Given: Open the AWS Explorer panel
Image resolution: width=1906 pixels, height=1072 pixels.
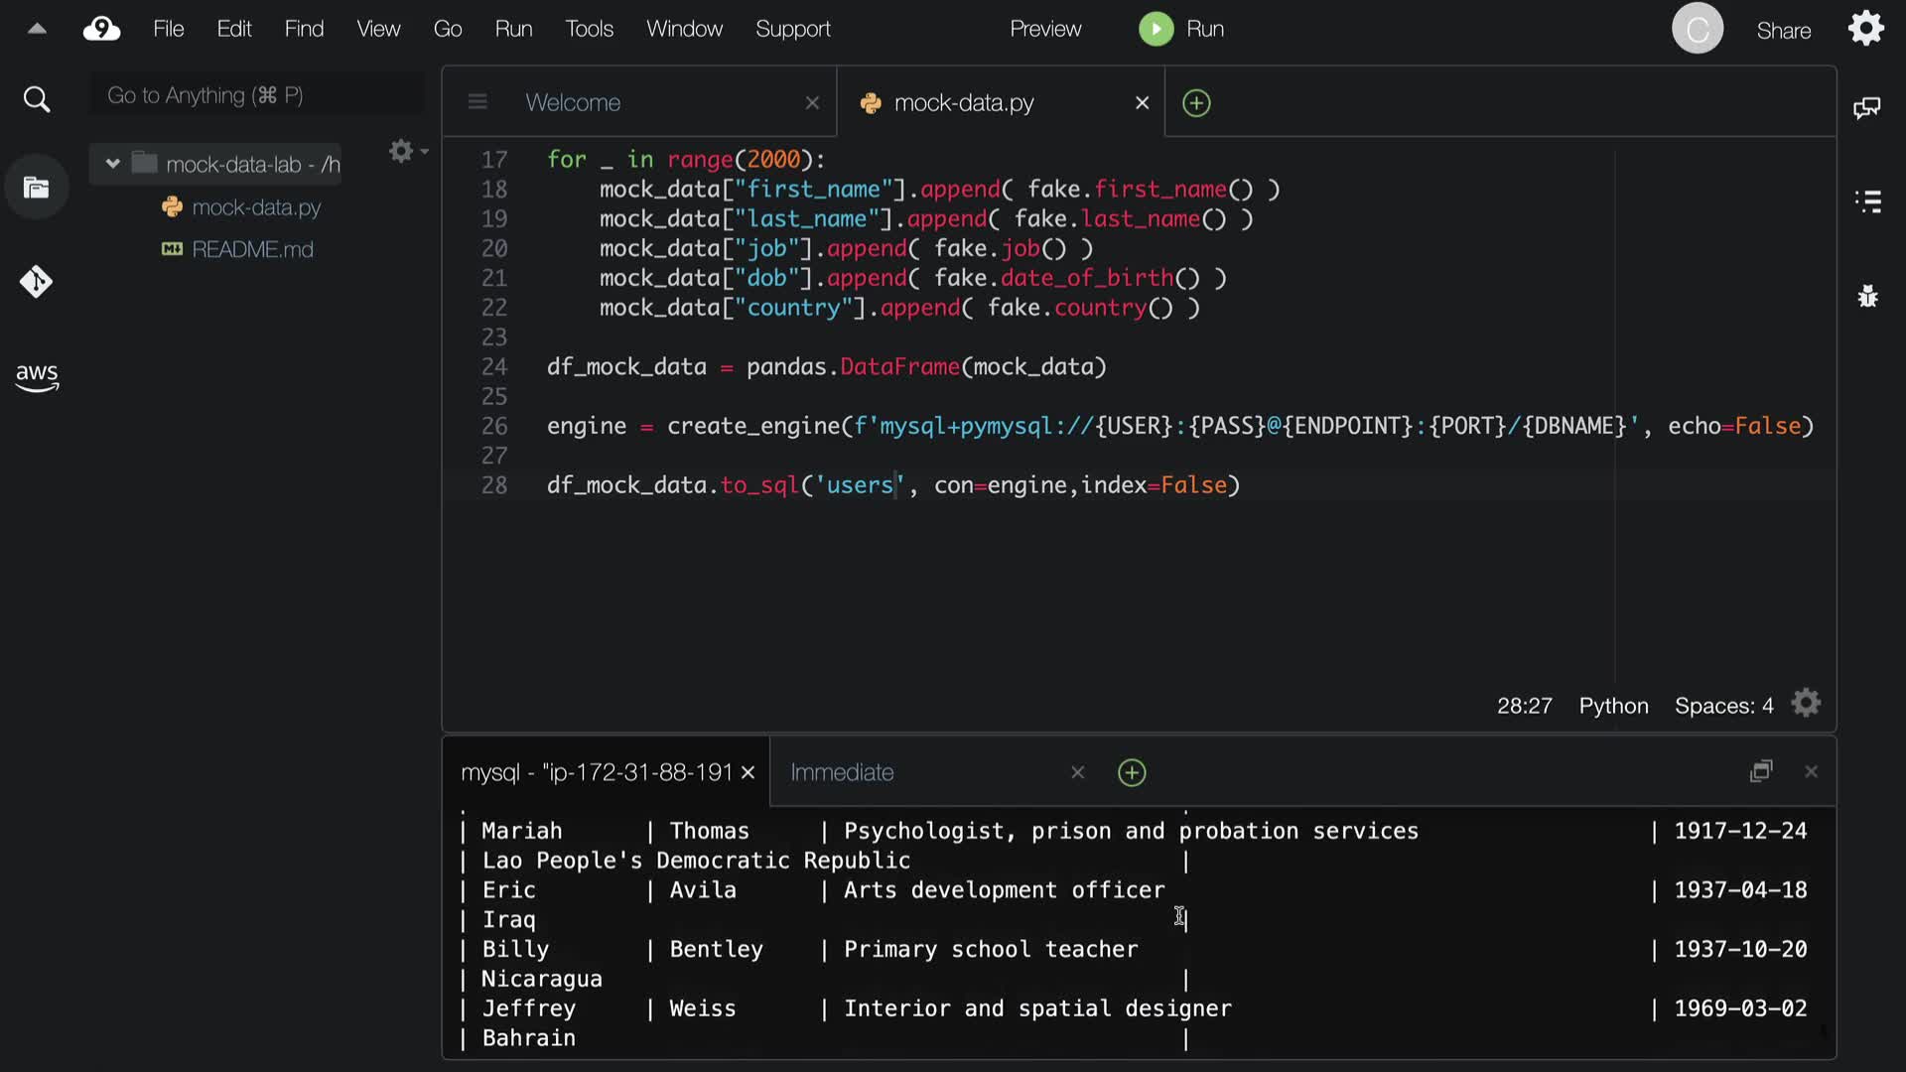Looking at the screenshot, I should tap(37, 377).
